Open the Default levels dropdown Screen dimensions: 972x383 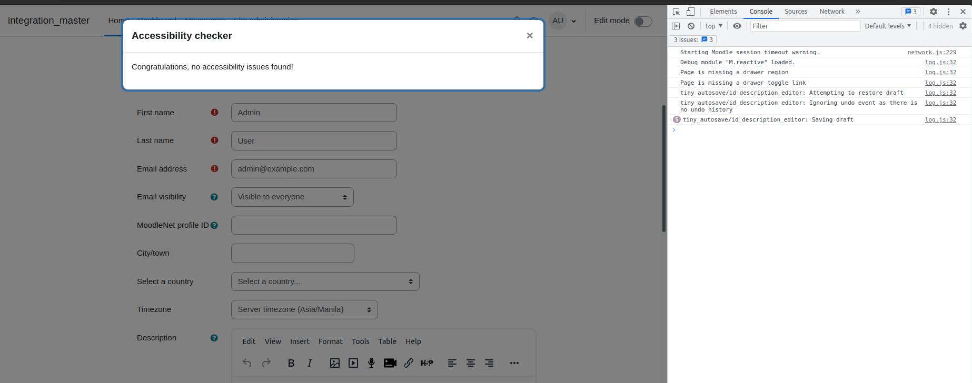(888, 26)
